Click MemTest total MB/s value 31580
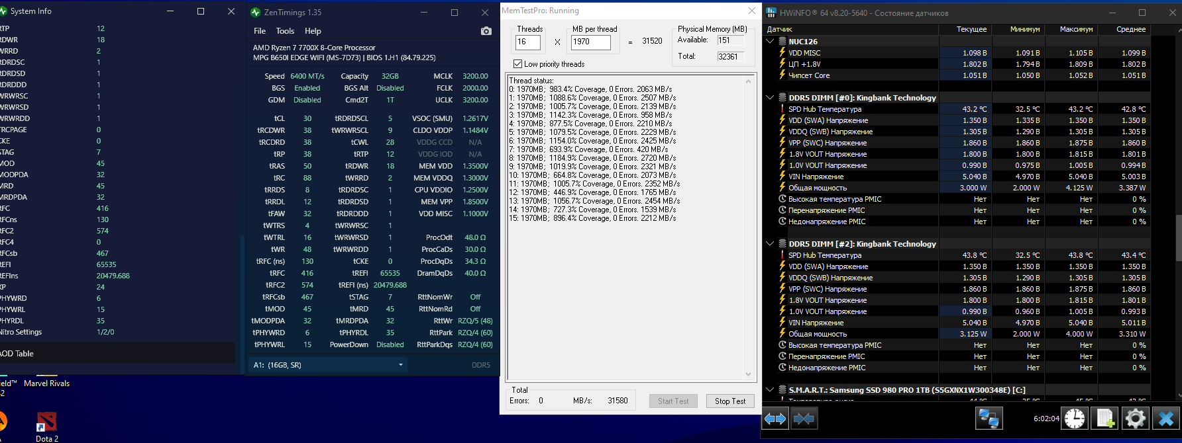 [x=618, y=401]
